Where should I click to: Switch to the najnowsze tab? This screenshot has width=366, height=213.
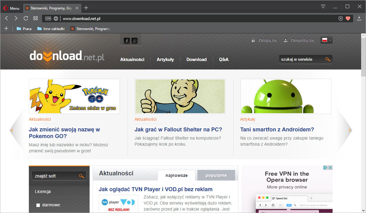click(x=176, y=175)
